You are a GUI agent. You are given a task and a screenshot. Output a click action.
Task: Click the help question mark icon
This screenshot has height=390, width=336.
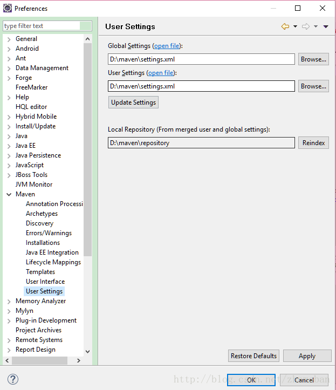point(13,379)
